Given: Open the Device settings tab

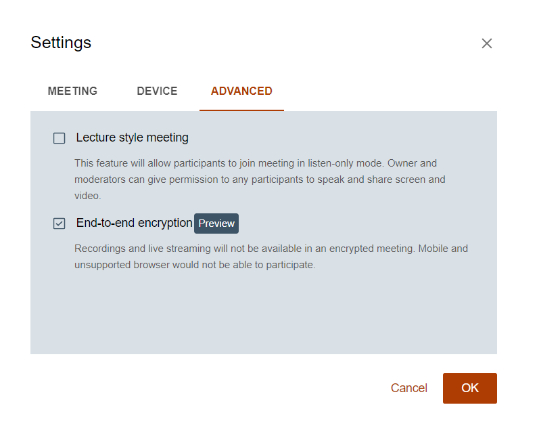Looking at the screenshot, I should coord(157,91).
